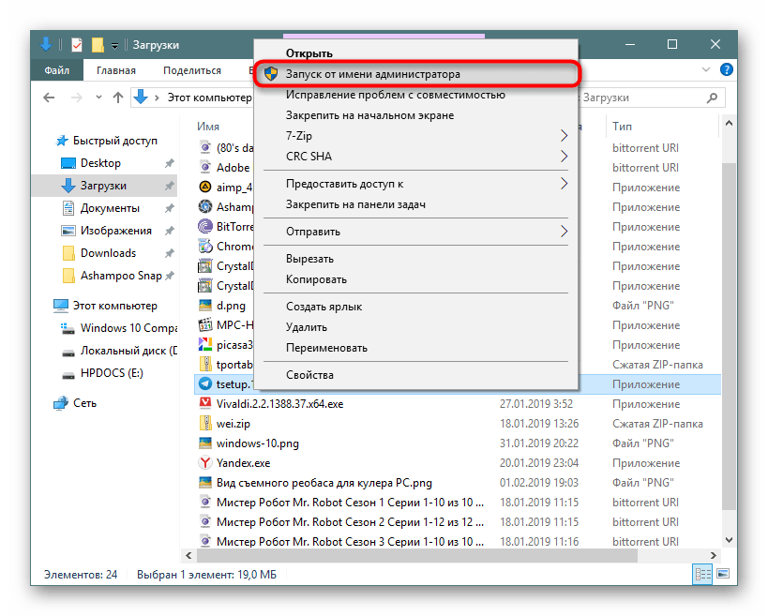
Task: Click the HPDOCS (E:) drive icon
Action: tap(68, 373)
